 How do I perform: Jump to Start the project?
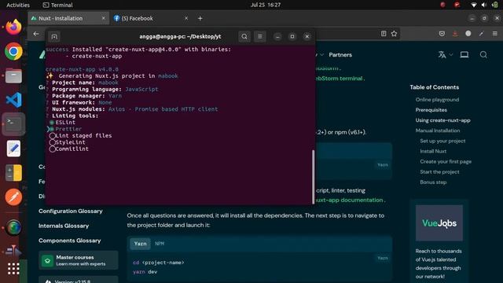(x=439, y=171)
